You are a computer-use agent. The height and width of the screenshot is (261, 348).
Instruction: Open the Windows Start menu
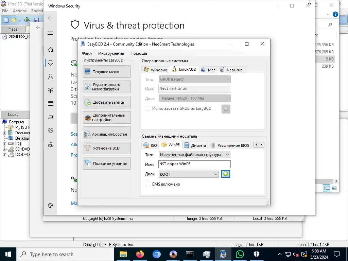pos(8,254)
